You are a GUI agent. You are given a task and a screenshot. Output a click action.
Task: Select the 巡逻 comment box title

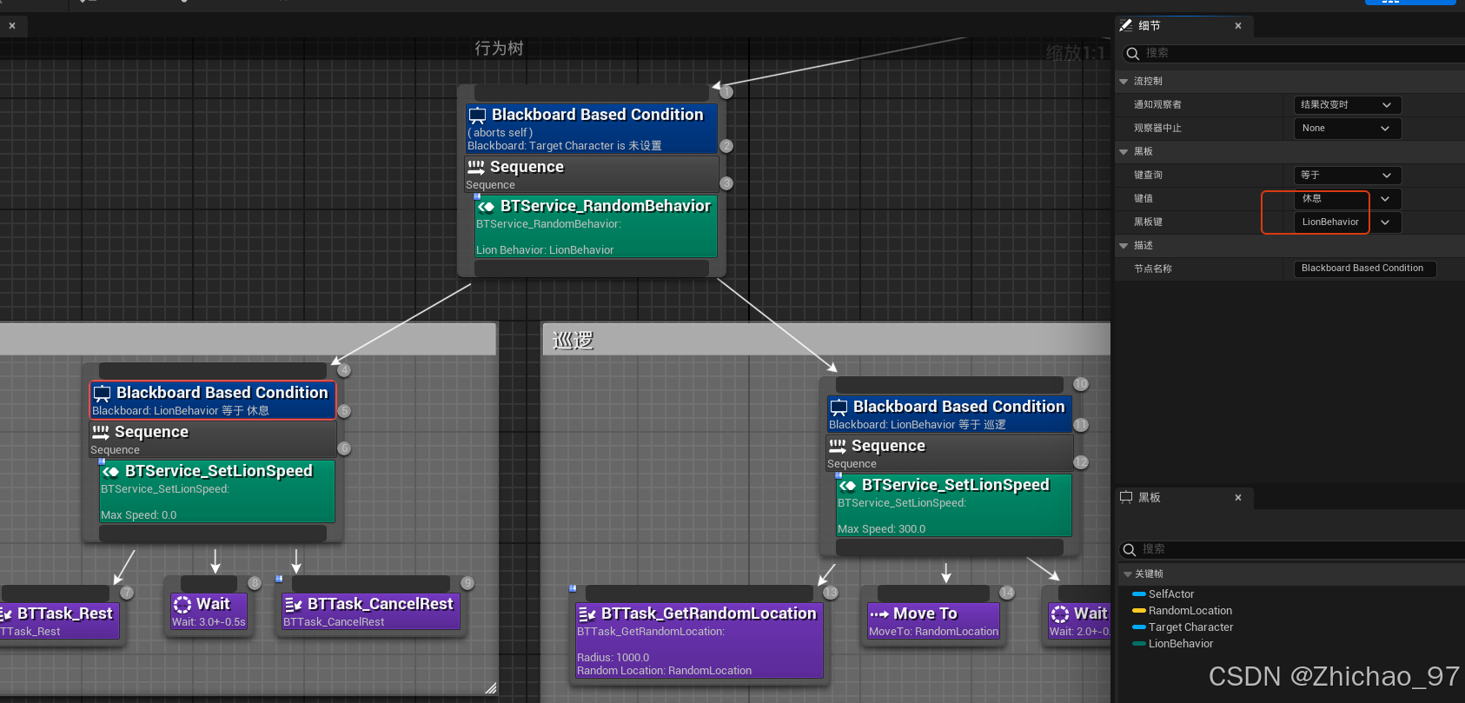(573, 341)
